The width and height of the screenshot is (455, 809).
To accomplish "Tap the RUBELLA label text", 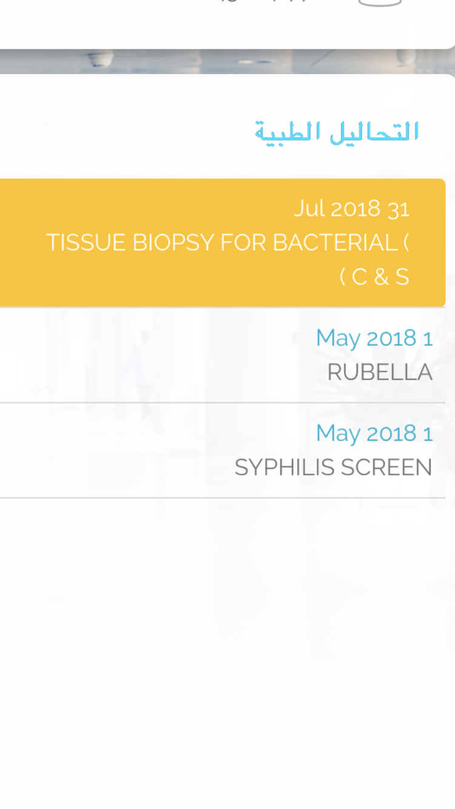I will point(380,372).
